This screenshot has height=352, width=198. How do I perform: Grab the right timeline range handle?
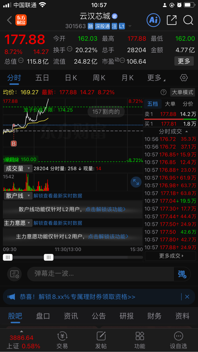49,257
